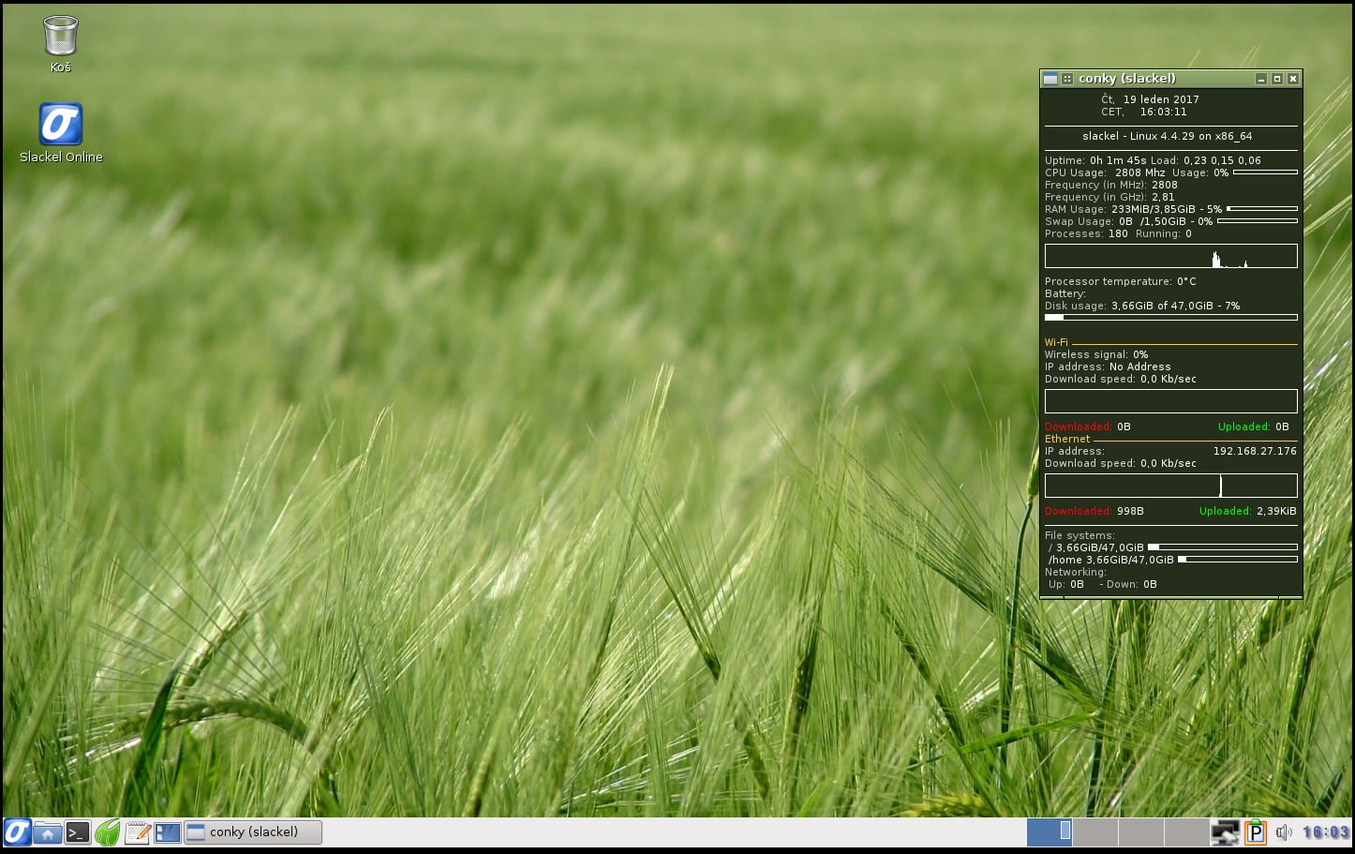Click the 'Frequency (in MHz): 2808' line

click(x=1111, y=185)
